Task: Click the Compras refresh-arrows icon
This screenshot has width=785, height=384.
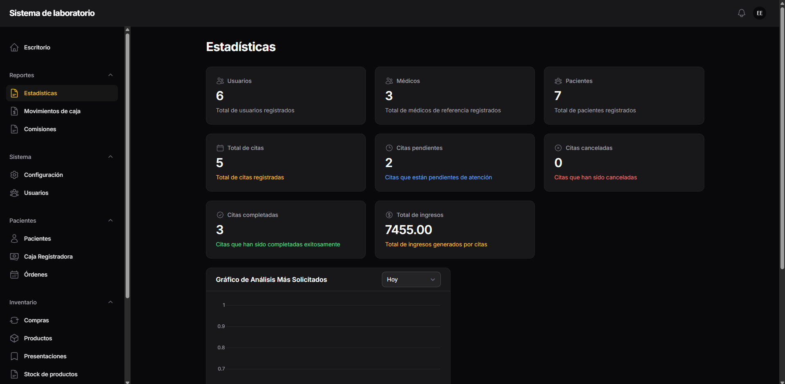Action: point(14,320)
